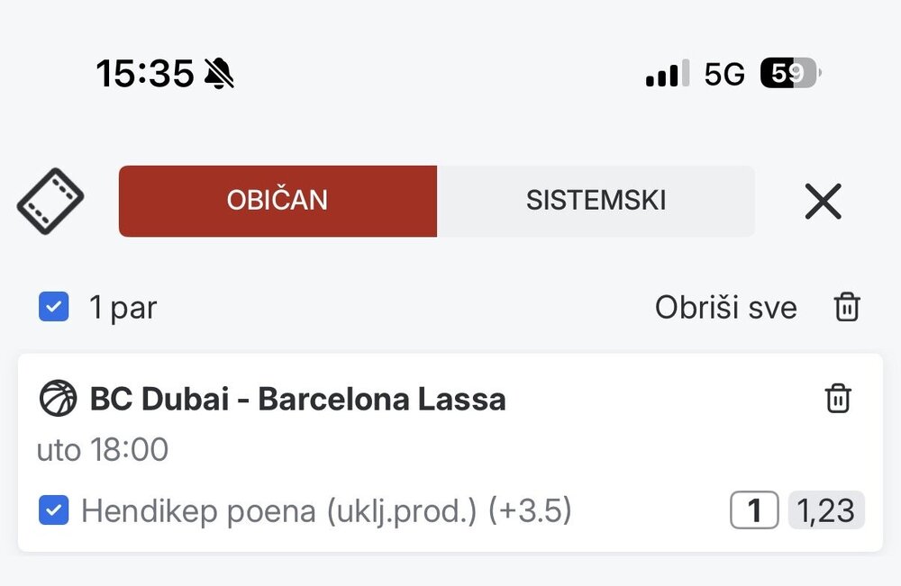
Task: Open BC Dubai - Barcelona Lassa match
Action: (x=297, y=399)
